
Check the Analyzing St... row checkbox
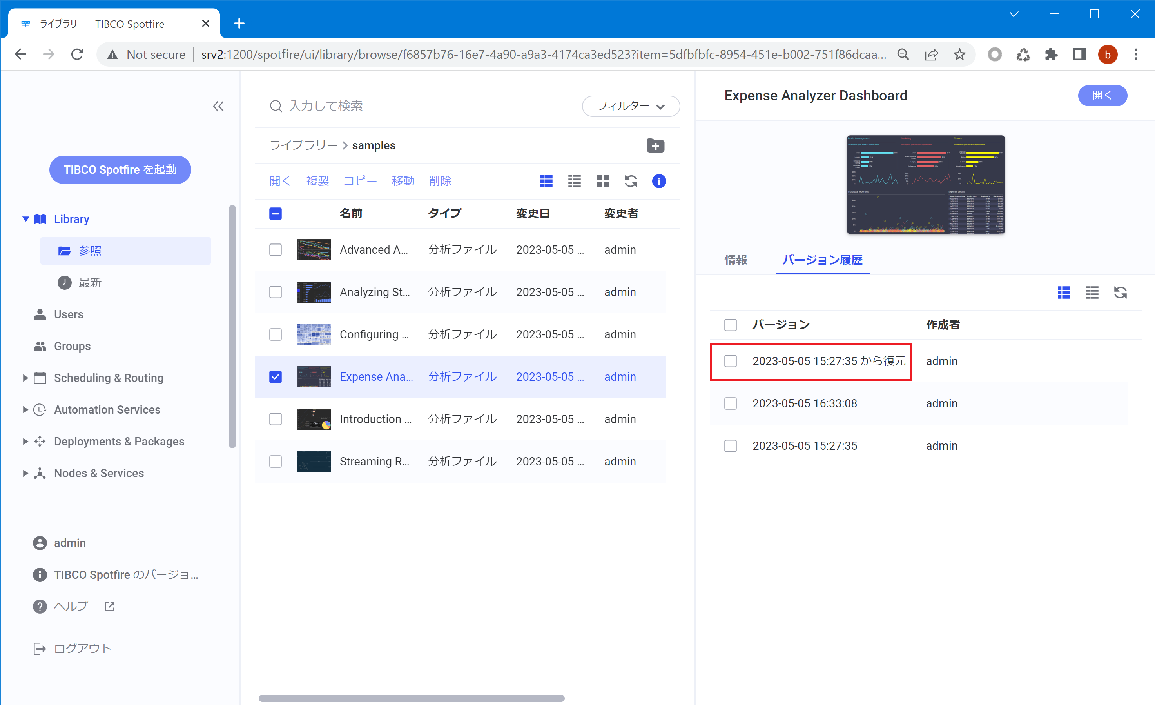276,292
